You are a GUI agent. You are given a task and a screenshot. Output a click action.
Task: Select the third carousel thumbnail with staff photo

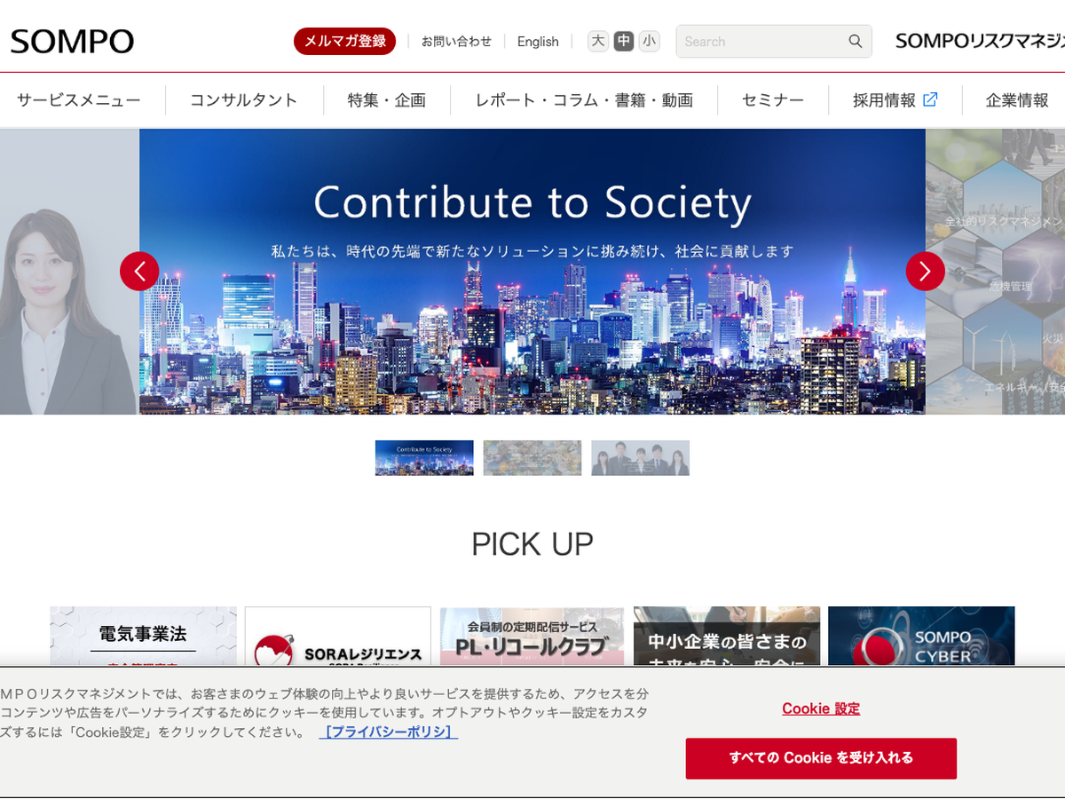click(x=641, y=458)
